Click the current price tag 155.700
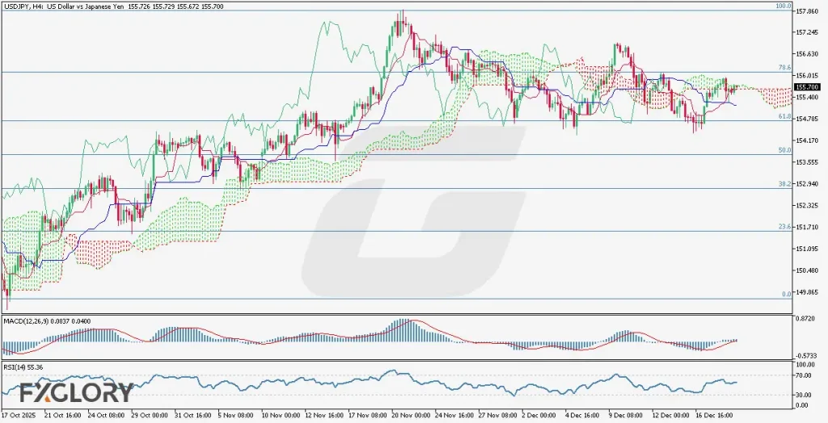Image resolution: width=828 pixels, height=423 pixels. (806, 87)
